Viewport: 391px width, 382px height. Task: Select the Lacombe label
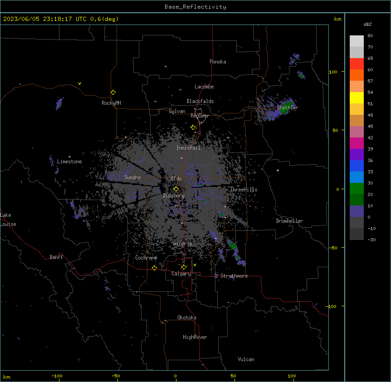(x=204, y=87)
